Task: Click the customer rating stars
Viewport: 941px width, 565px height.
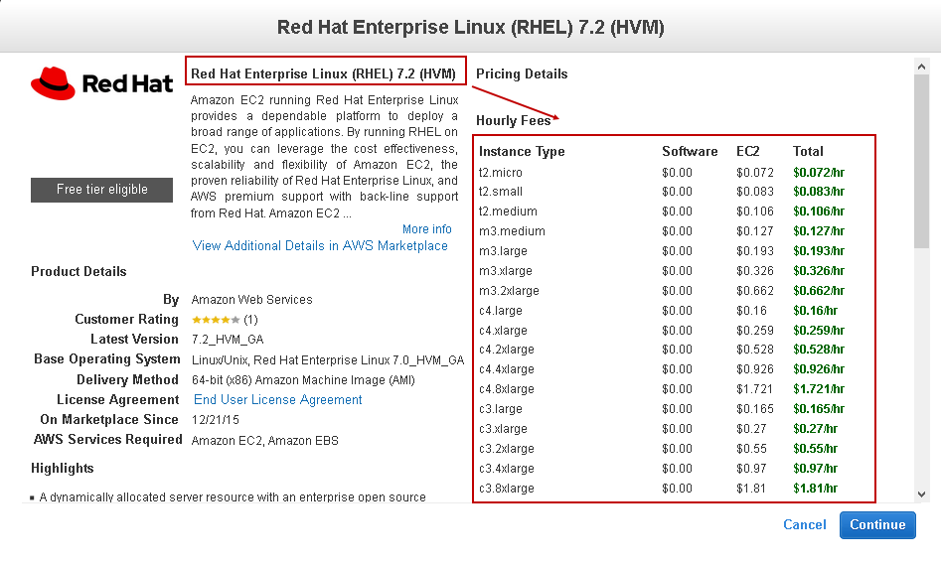Action: (x=216, y=320)
